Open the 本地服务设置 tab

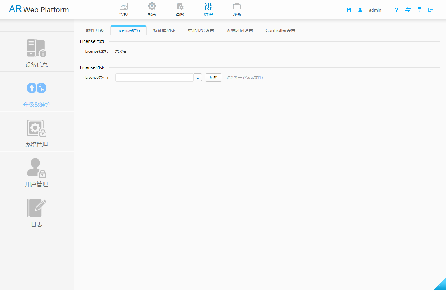[201, 30]
